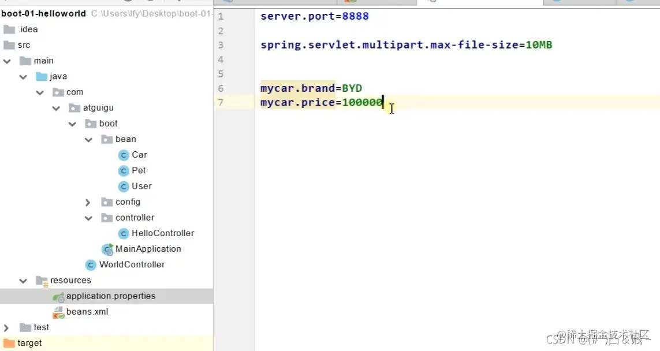The height and width of the screenshot is (351, 660).
Task: Click the Car class icon
Action: coord(124,155)
